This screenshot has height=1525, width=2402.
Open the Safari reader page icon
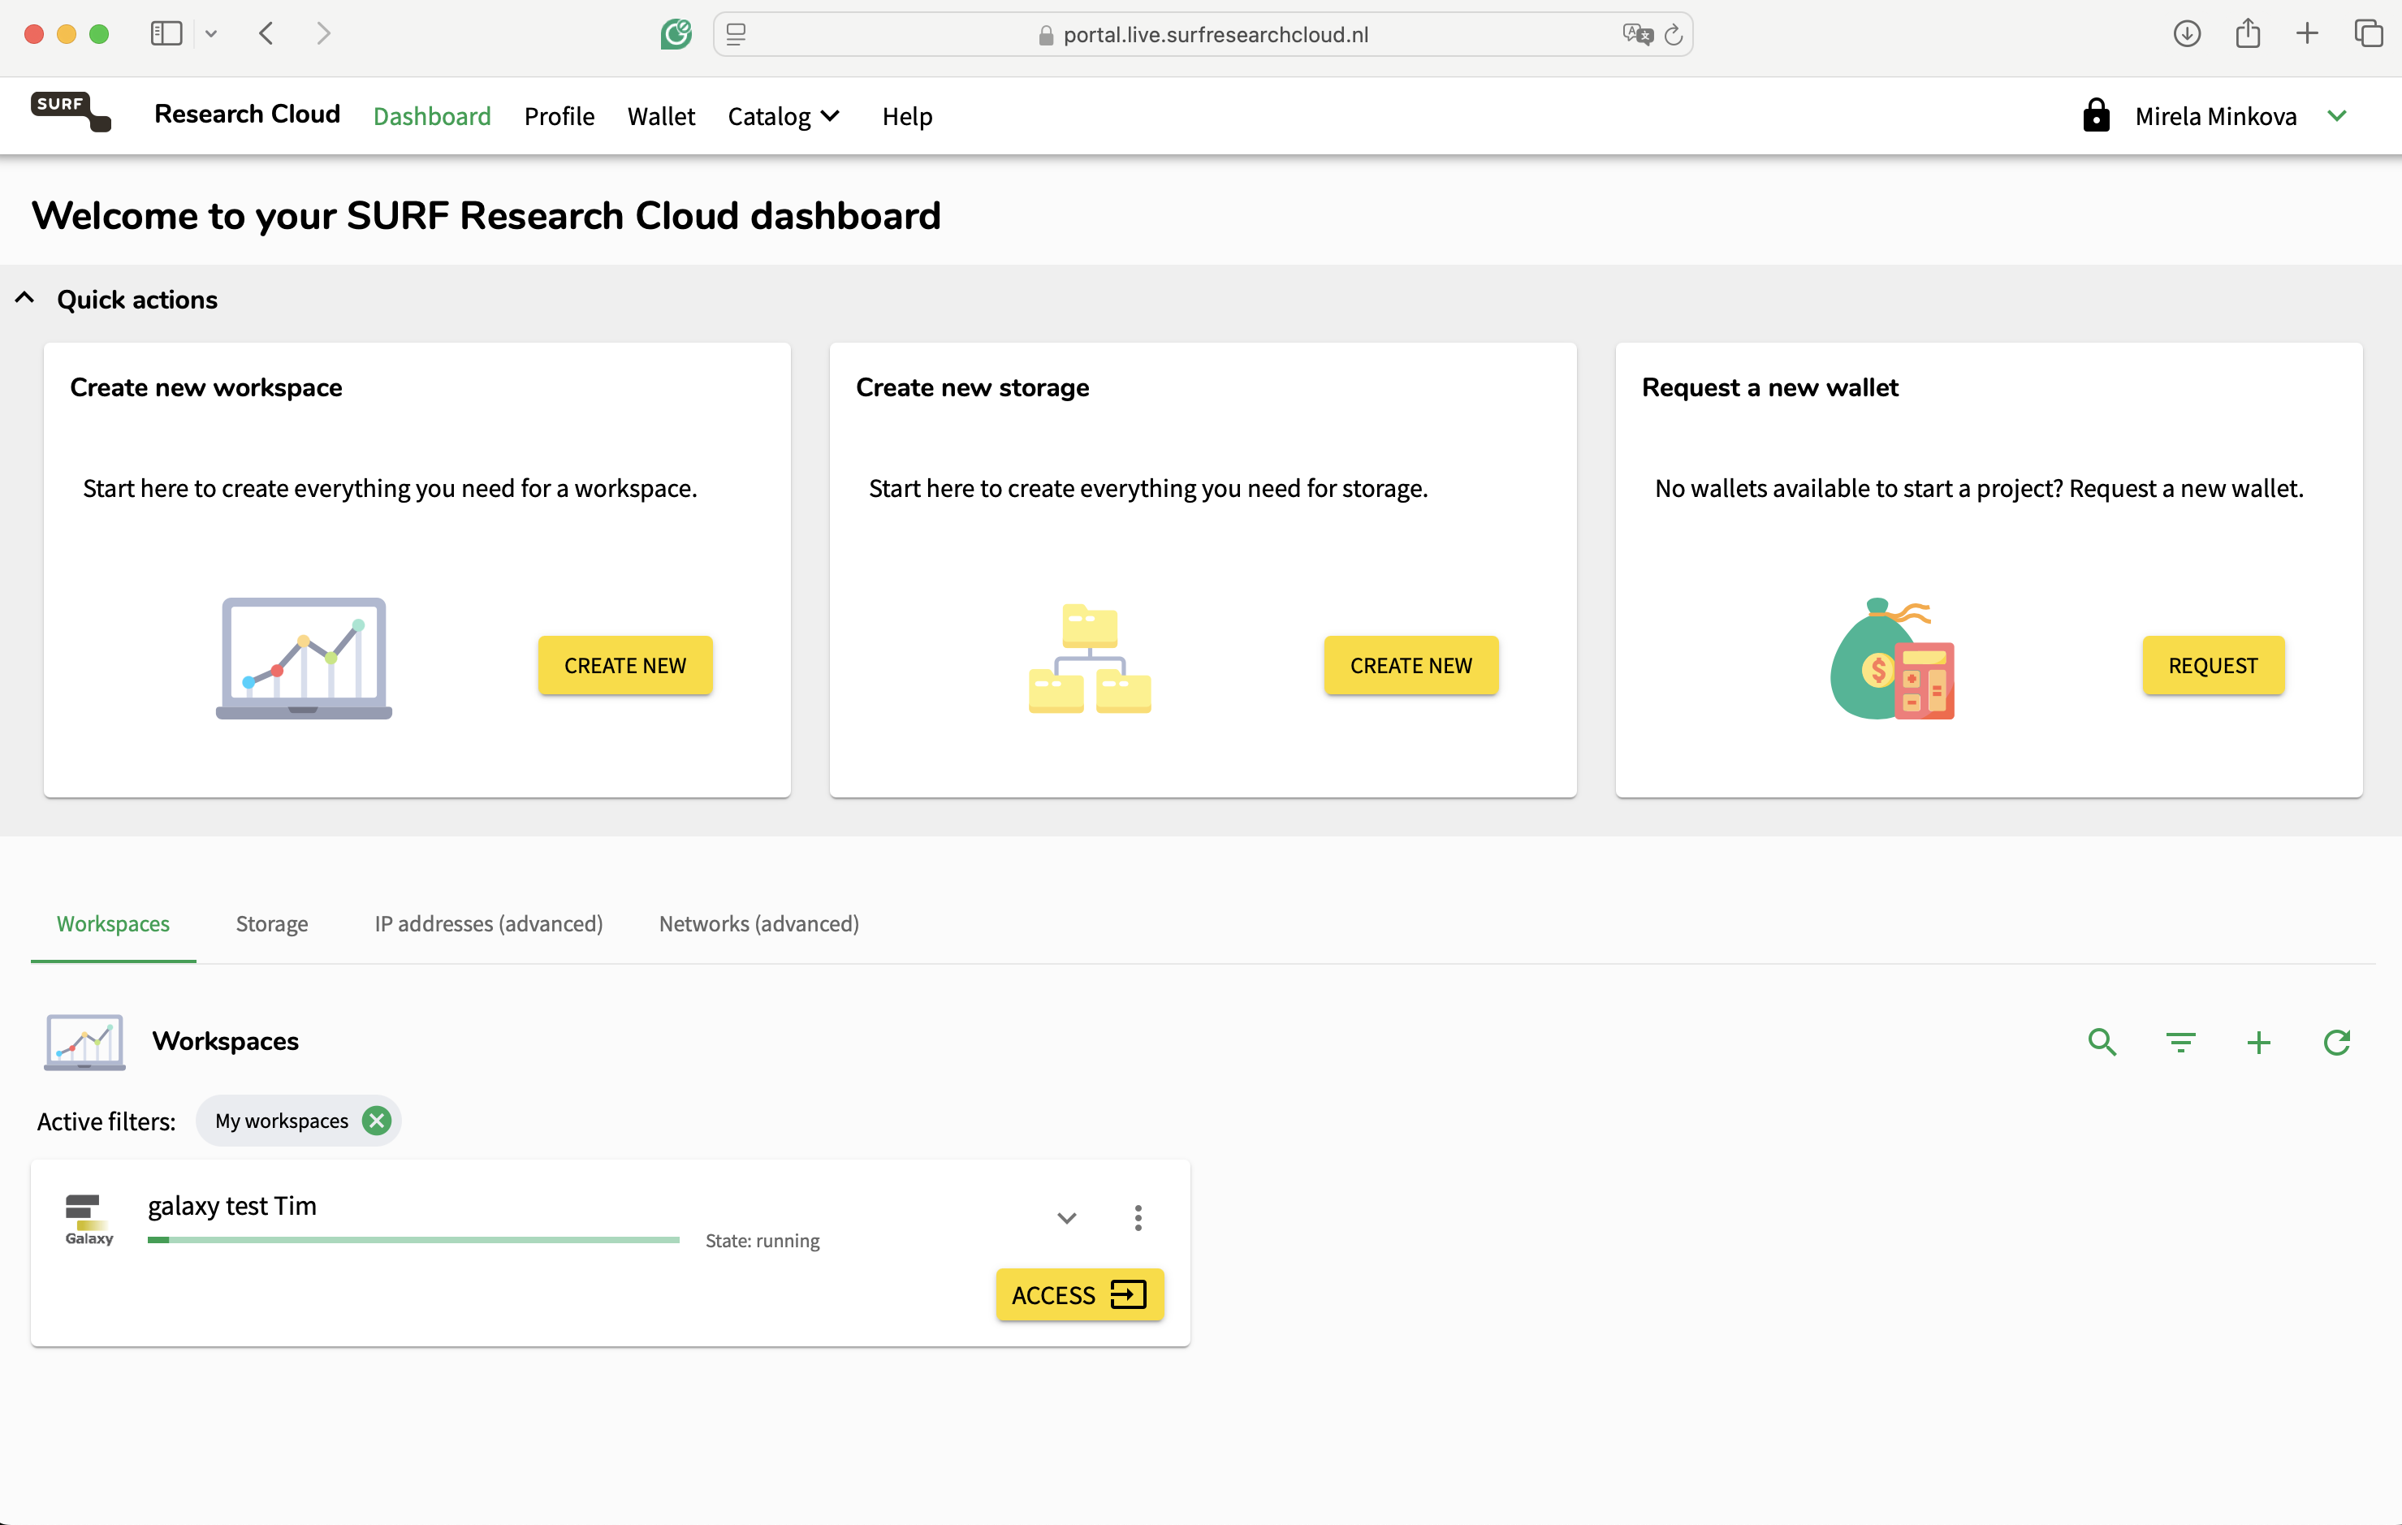point(737,34)
